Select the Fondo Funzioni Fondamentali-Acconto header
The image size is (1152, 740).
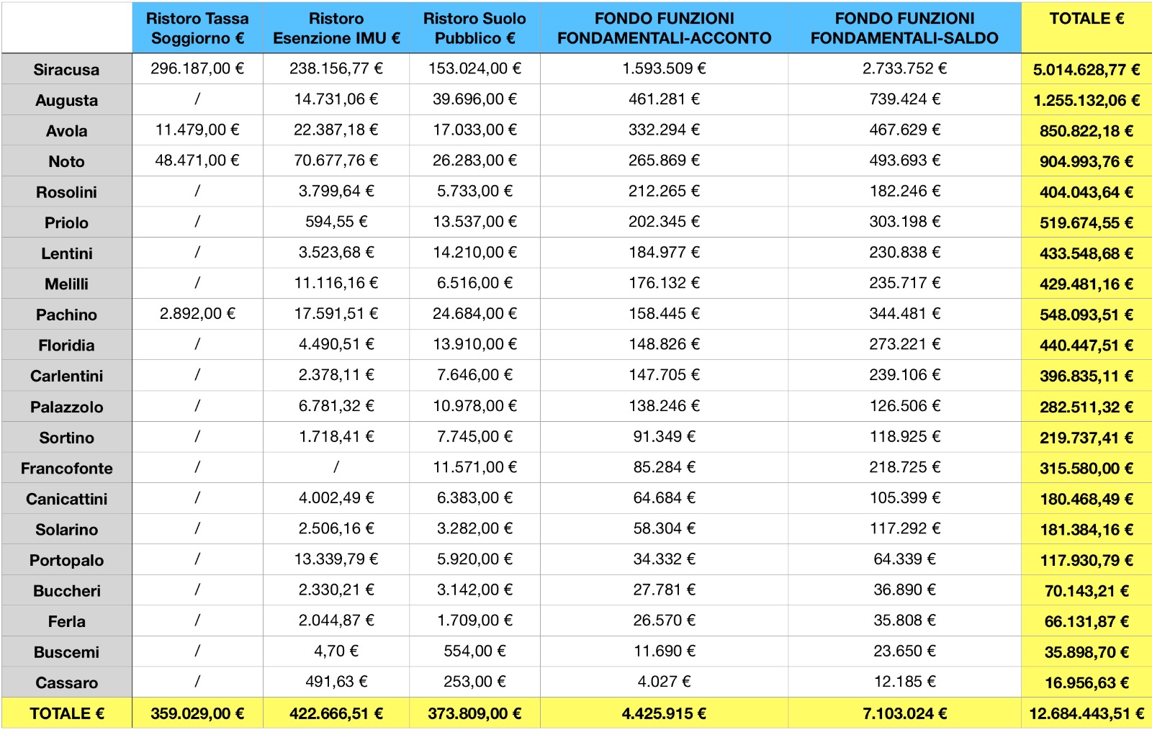[x=664, y=28]
